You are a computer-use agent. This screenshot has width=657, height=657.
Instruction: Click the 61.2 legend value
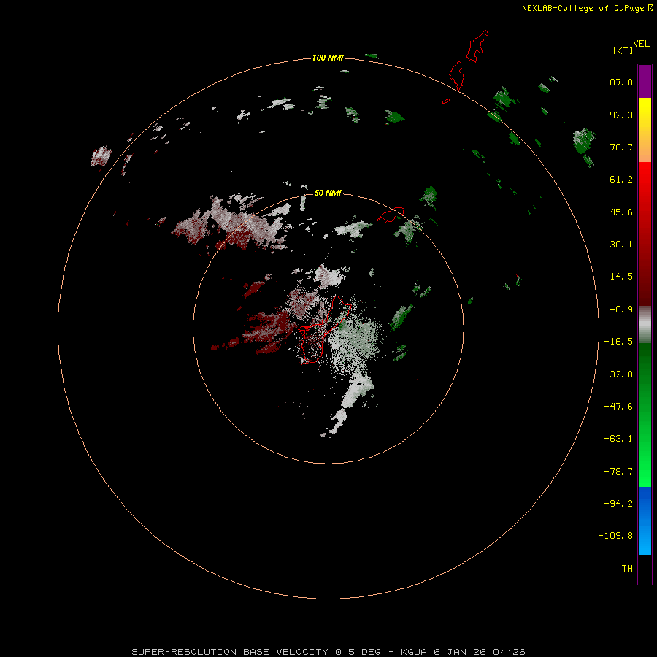[x=621, y=180]
